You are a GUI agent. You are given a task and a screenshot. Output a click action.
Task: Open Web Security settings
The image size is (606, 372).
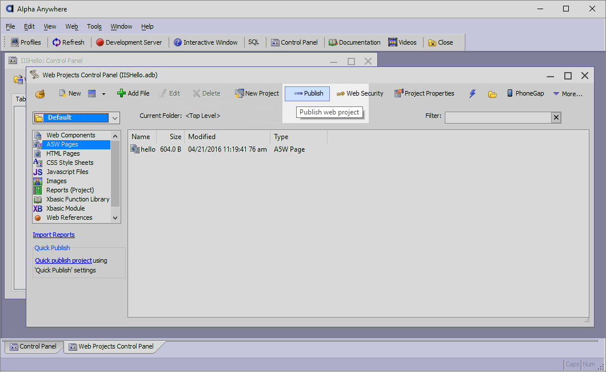360,93
